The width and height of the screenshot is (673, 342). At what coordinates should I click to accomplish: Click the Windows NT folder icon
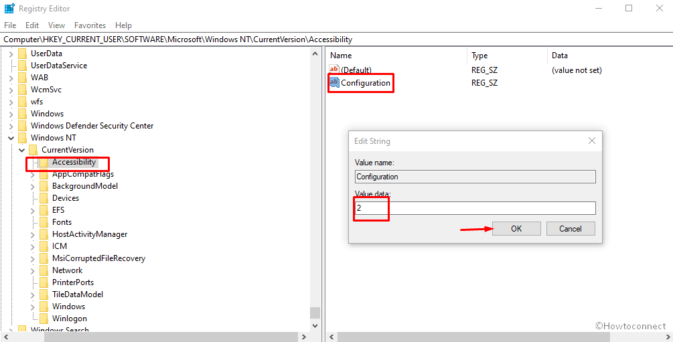pos(22,138)
